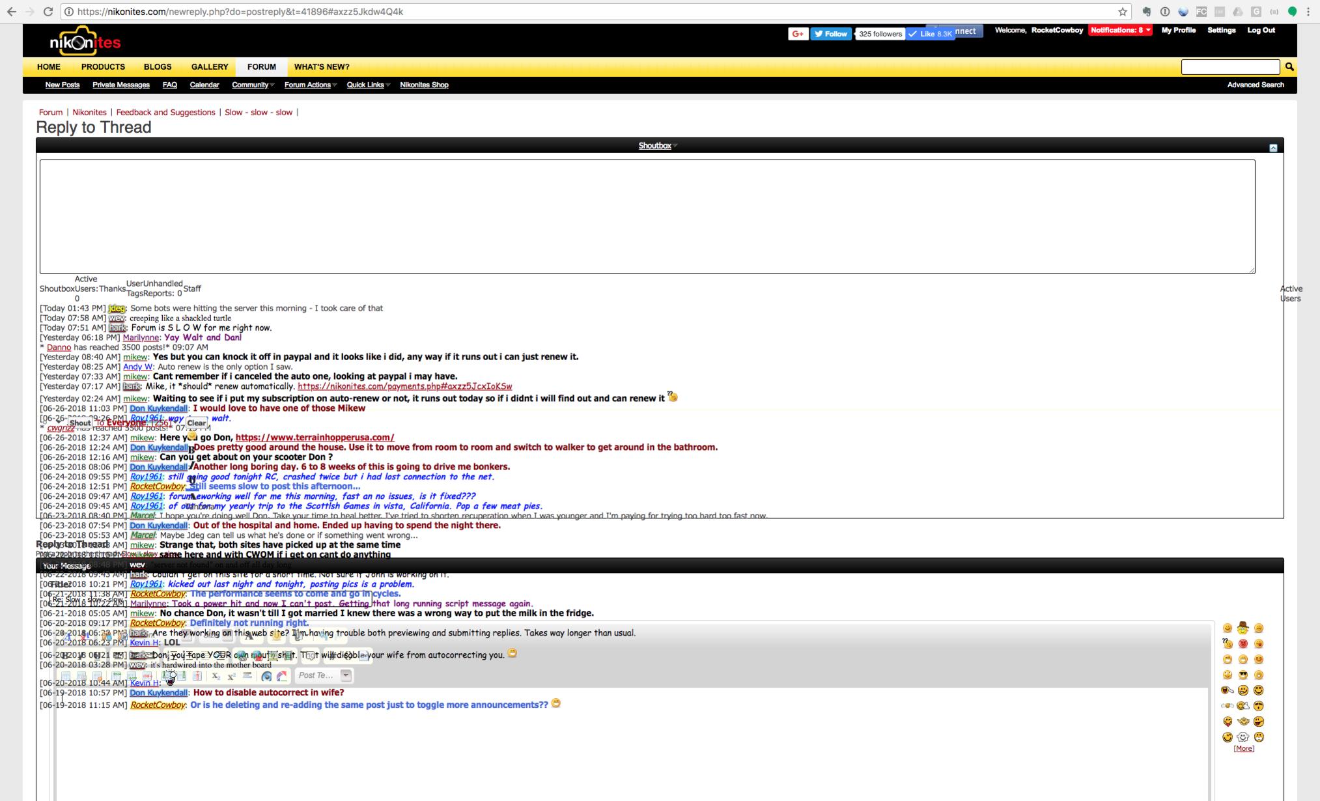Collapse the Shoutbox panel with corner icon
The width and height of the screenshot is (1320, 801).
point(1273,148)
